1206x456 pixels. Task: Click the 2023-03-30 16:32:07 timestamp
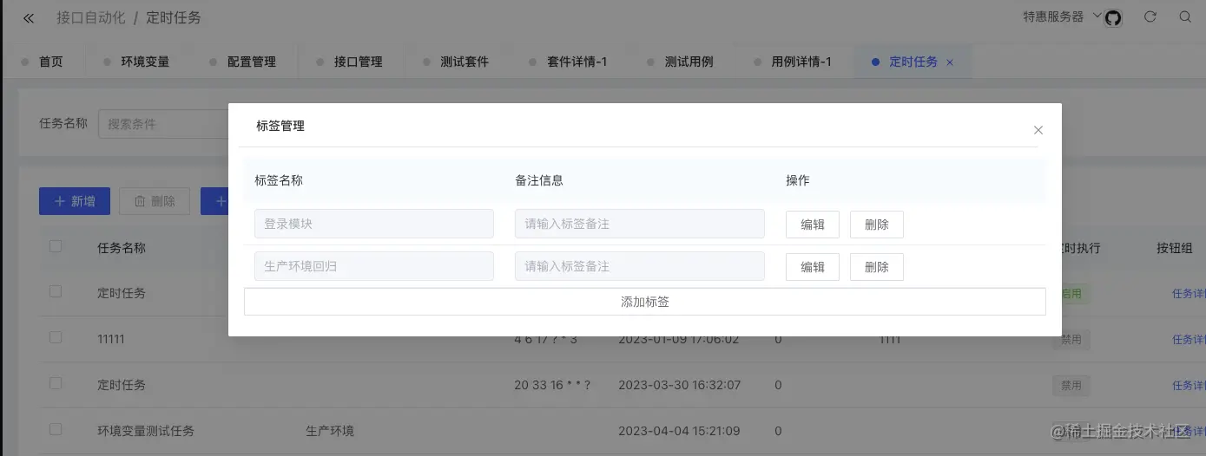[x=679, y=385]
